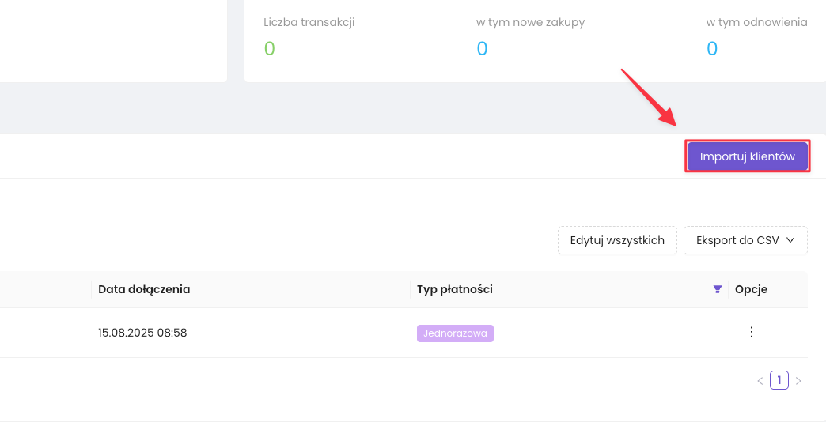Go to the previous page using the left arrow
This screenshot has height=422, width=826.
(760, 381)
